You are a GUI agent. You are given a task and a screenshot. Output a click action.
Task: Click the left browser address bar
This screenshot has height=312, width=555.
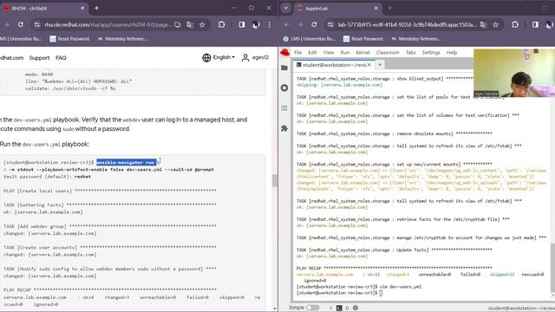click(108, 24)
